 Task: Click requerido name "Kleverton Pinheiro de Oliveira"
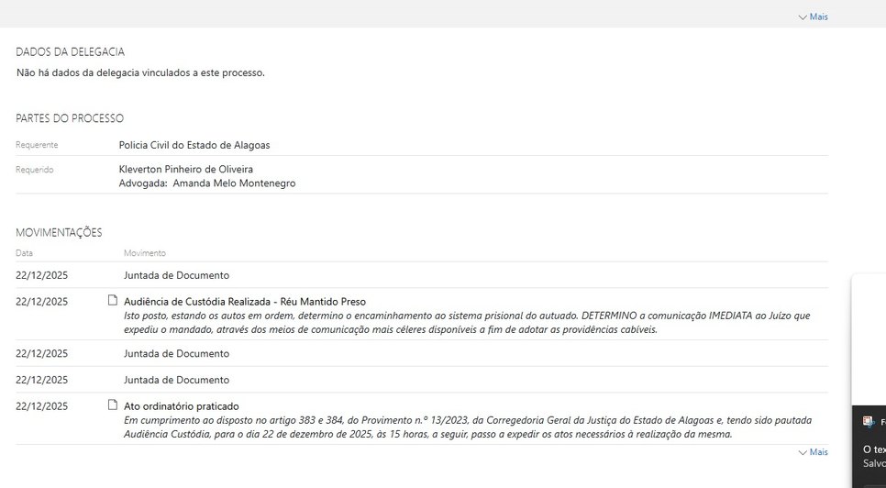(x=186, y=169)
